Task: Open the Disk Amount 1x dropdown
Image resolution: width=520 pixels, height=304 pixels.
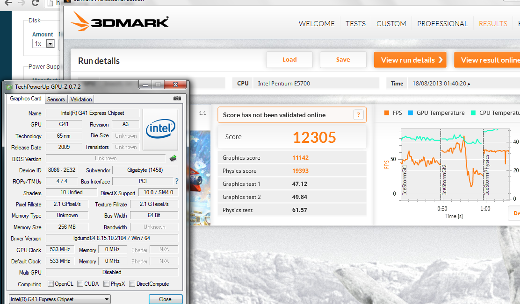Action: pos(43,43)
